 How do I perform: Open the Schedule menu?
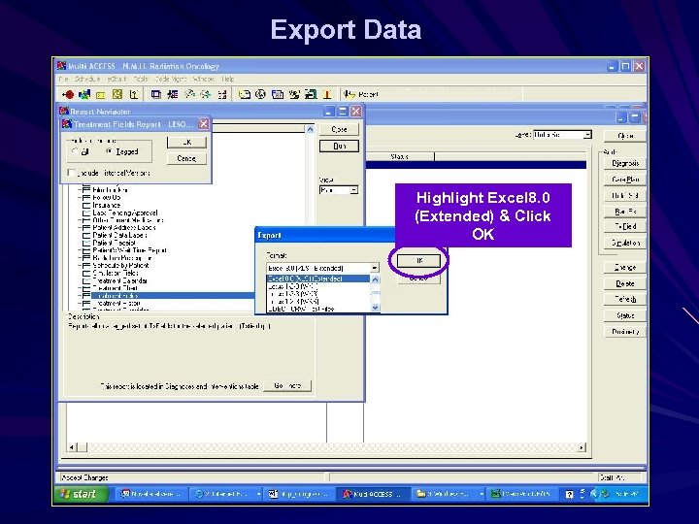coord(87,80)
